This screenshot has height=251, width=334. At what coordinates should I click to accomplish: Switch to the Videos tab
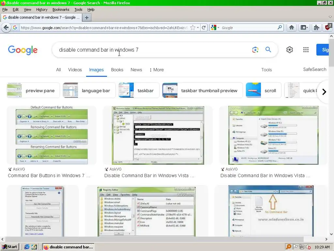[x=75, y=70]
